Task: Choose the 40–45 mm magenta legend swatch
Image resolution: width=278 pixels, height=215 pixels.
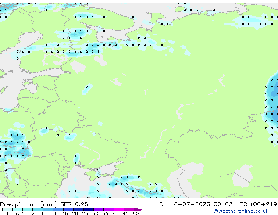Action: pyautogui.click(x=119, y=209)
